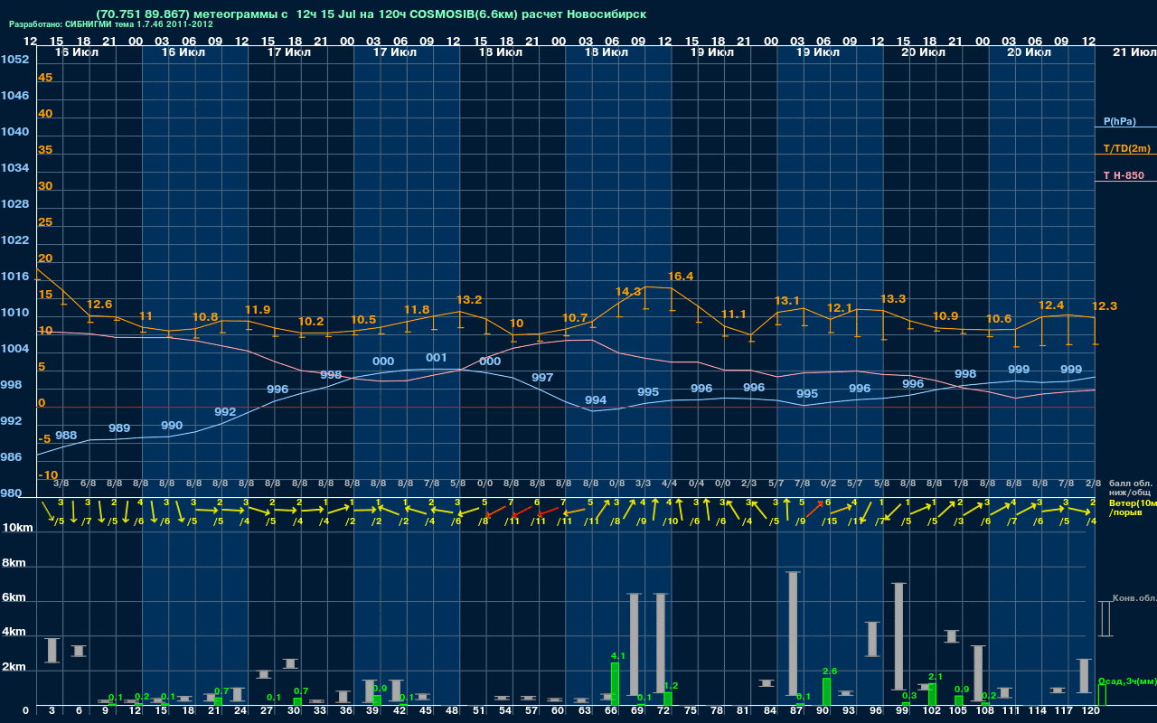This screenshot has height=723, width=1157.
Task: Click the 10km height axis label
Action: [17, 528]
